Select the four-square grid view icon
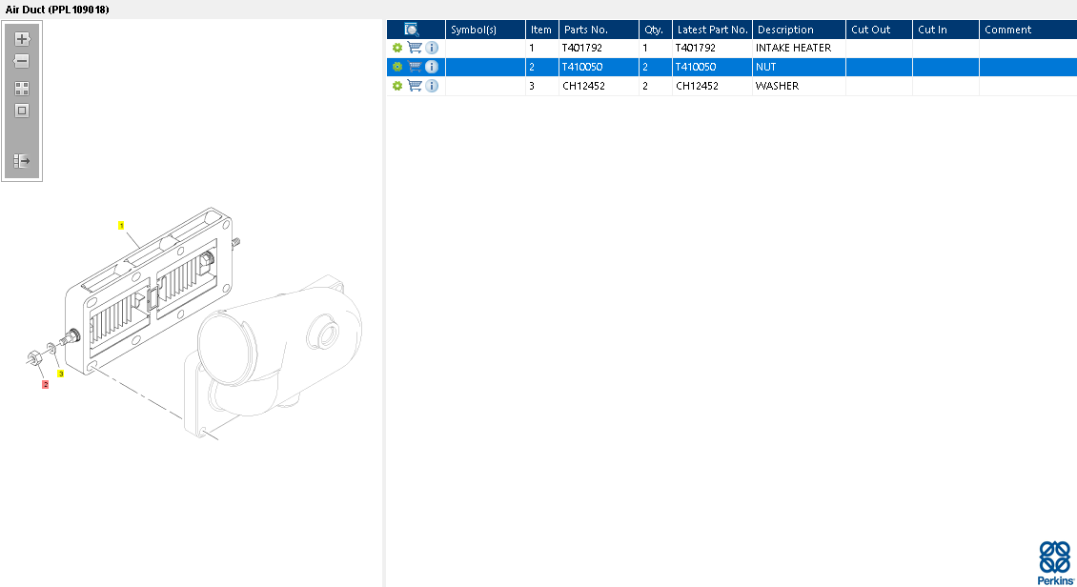The height and width of the screenshot is (587, 1077). tap(22, 89)
